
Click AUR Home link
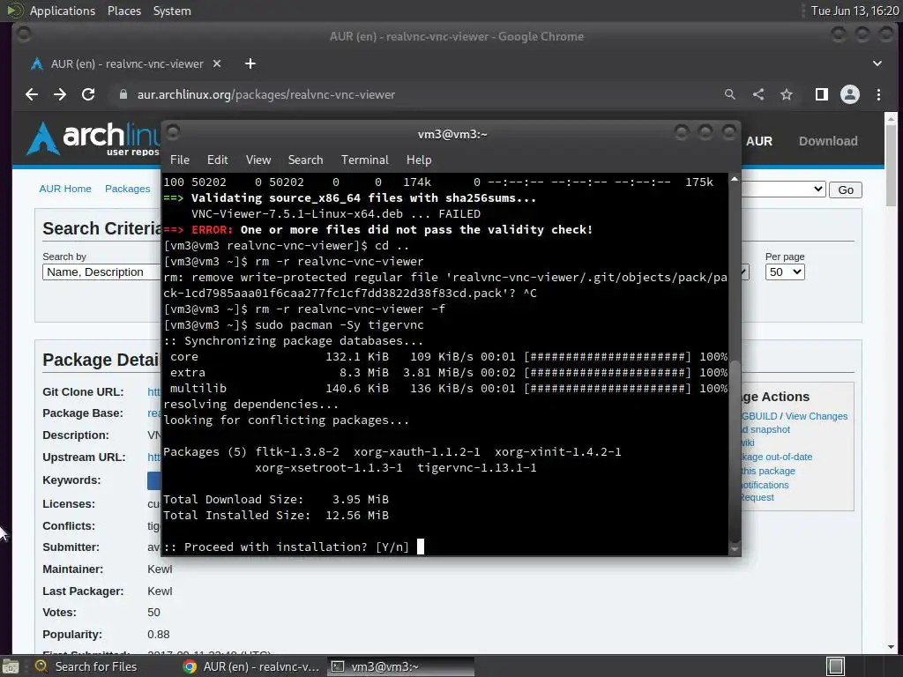[65, 189]
